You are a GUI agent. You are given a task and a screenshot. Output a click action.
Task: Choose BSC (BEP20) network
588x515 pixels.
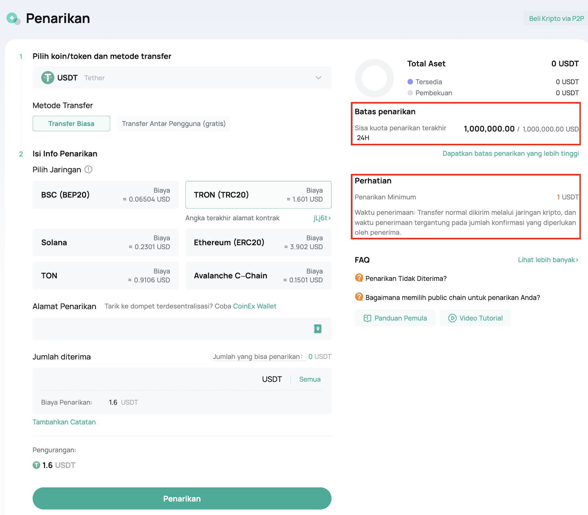[105, 195]
